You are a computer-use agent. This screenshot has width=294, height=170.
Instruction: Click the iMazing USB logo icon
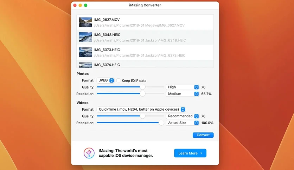[x=89, y=153]
